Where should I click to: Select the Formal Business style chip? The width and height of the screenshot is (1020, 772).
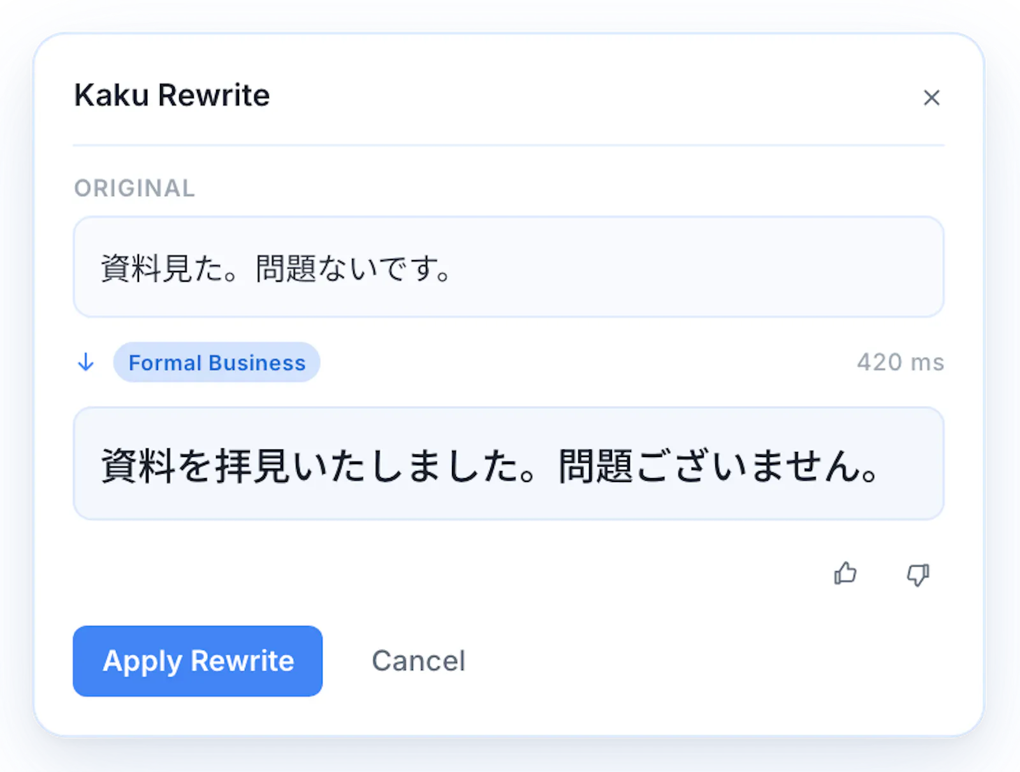(217, 362)
